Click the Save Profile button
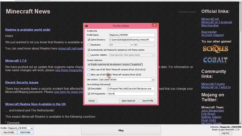 click(148, 101)
